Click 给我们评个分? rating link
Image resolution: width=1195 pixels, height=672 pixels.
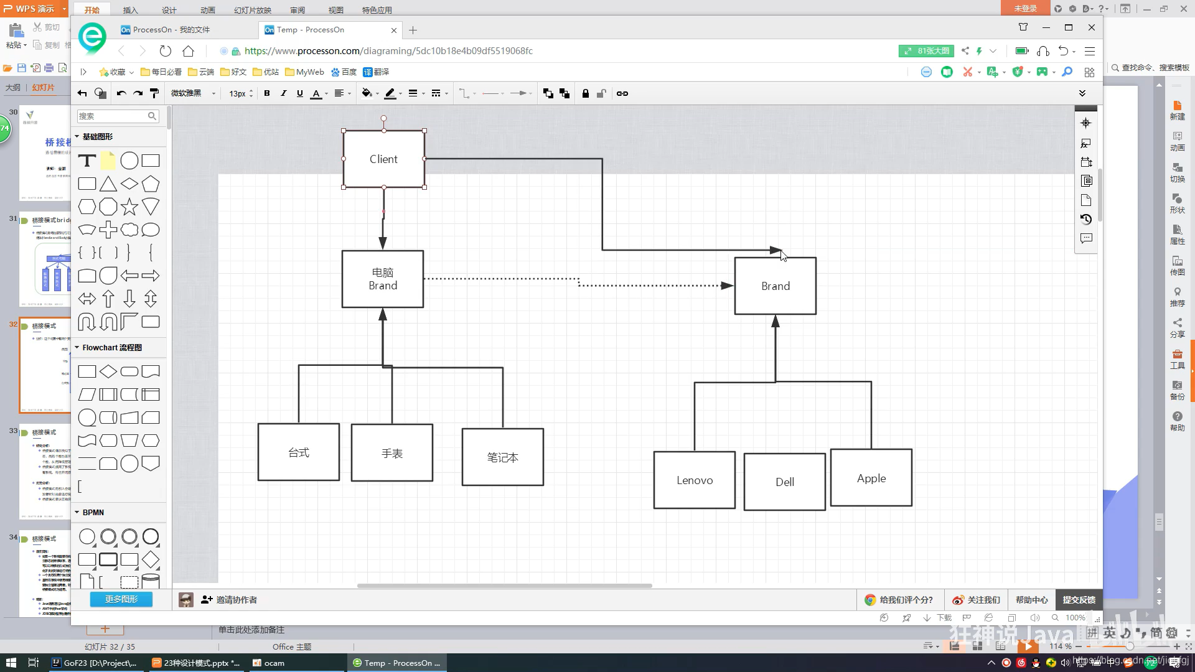pos(899,600)
